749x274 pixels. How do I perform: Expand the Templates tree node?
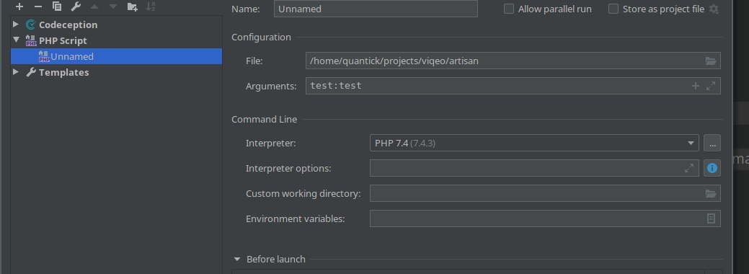16,72
